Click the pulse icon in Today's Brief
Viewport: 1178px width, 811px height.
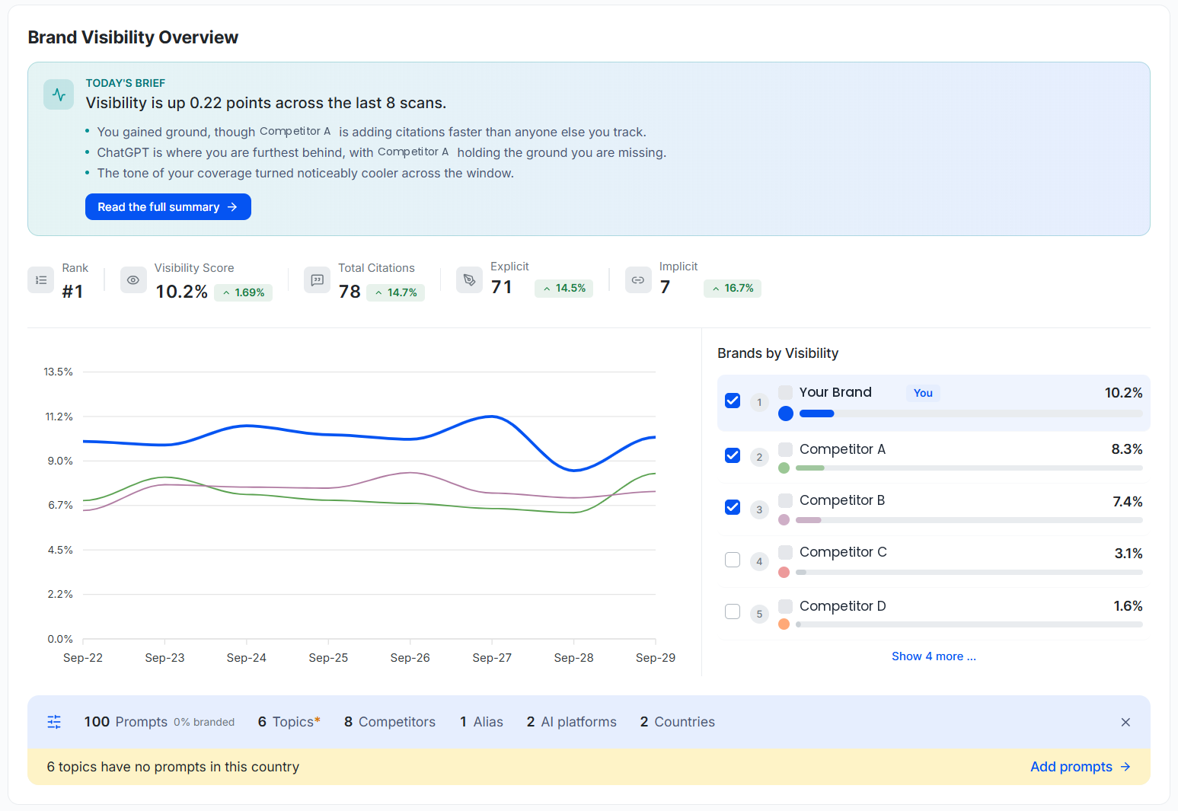59,94
